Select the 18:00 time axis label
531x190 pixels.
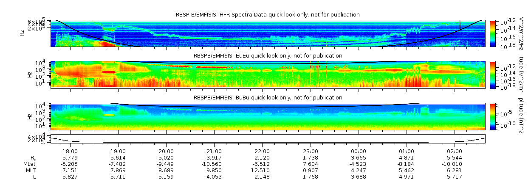pyautogui.click(x=70, y=151)
